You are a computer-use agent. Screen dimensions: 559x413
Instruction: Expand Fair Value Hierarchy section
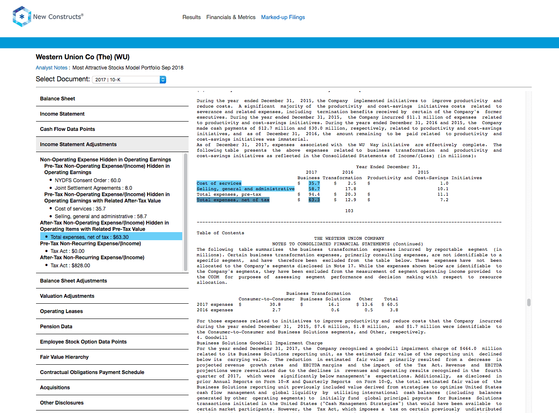tap(112, 357)
